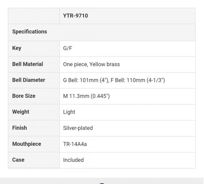Click the M 11.3mm bore value
Viewport: 204px width, 184px height.
(86, 96)
